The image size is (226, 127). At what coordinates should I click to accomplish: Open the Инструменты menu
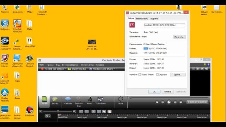[x=87, y=65]
